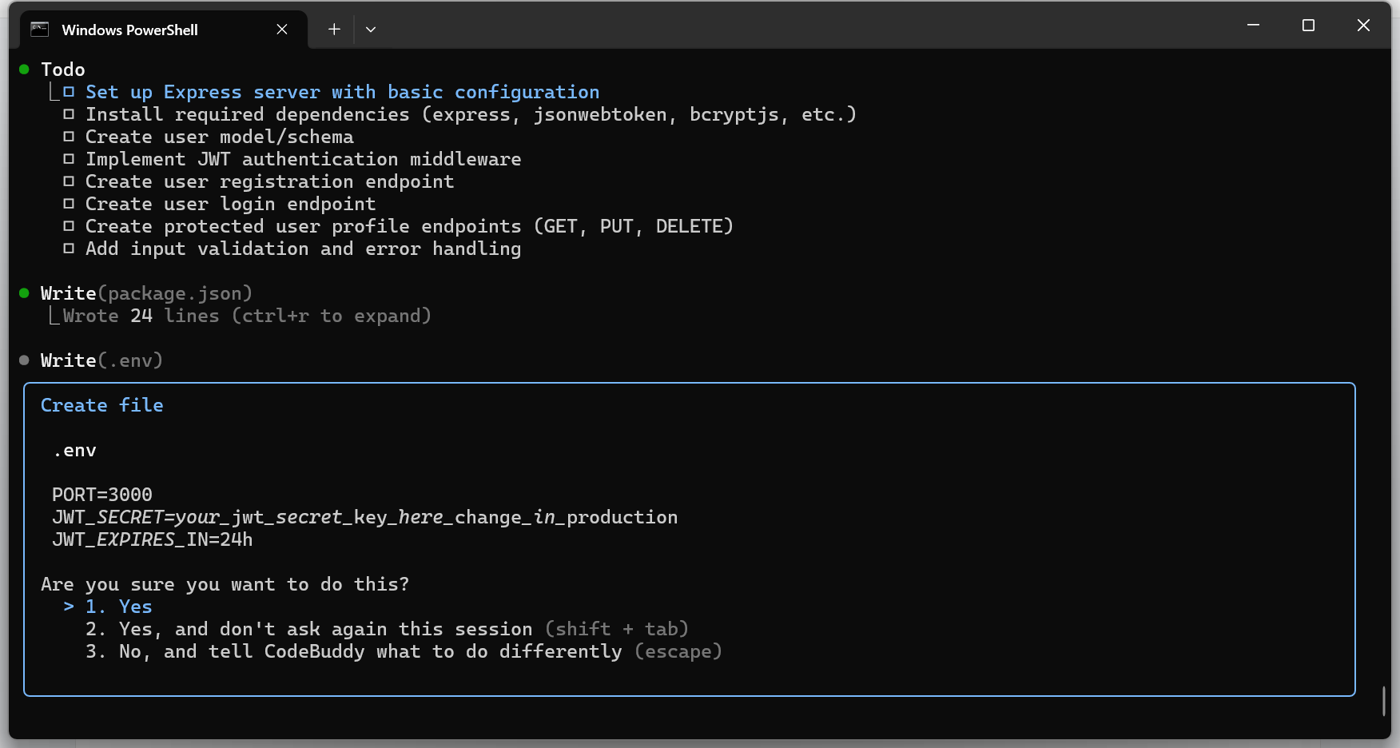Click the PowerShell icon in the tab
This screenshot has height=748, width=1400.
pos(40,30)
